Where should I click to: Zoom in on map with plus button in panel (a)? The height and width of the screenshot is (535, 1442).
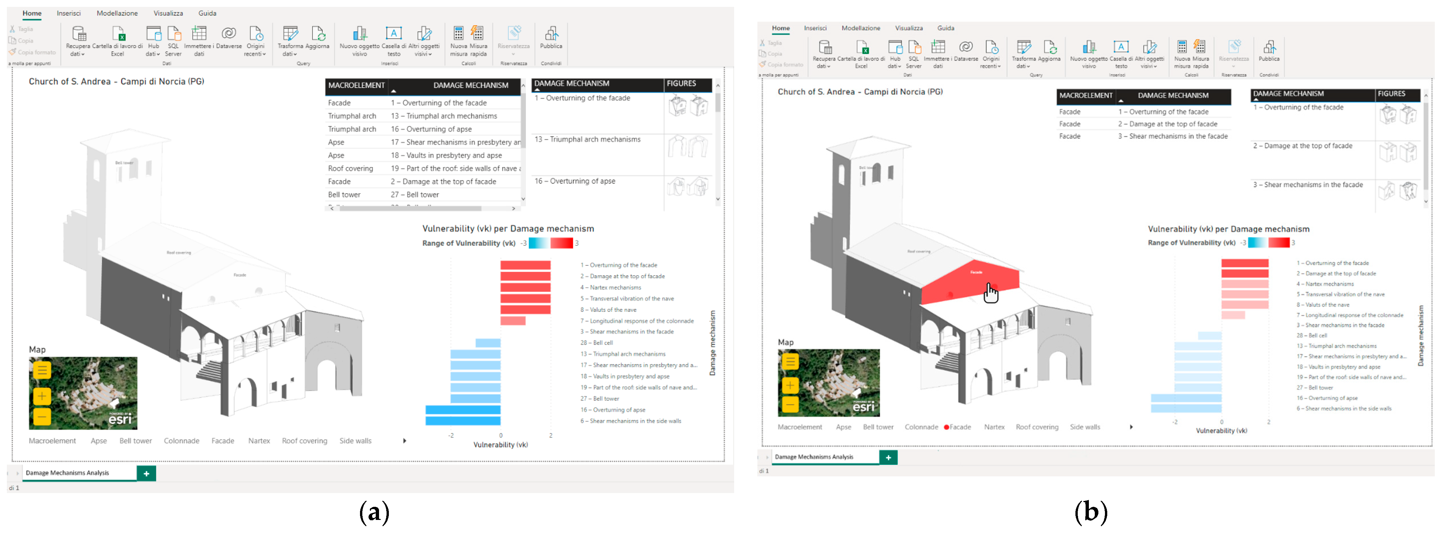(x=42, y=396)
